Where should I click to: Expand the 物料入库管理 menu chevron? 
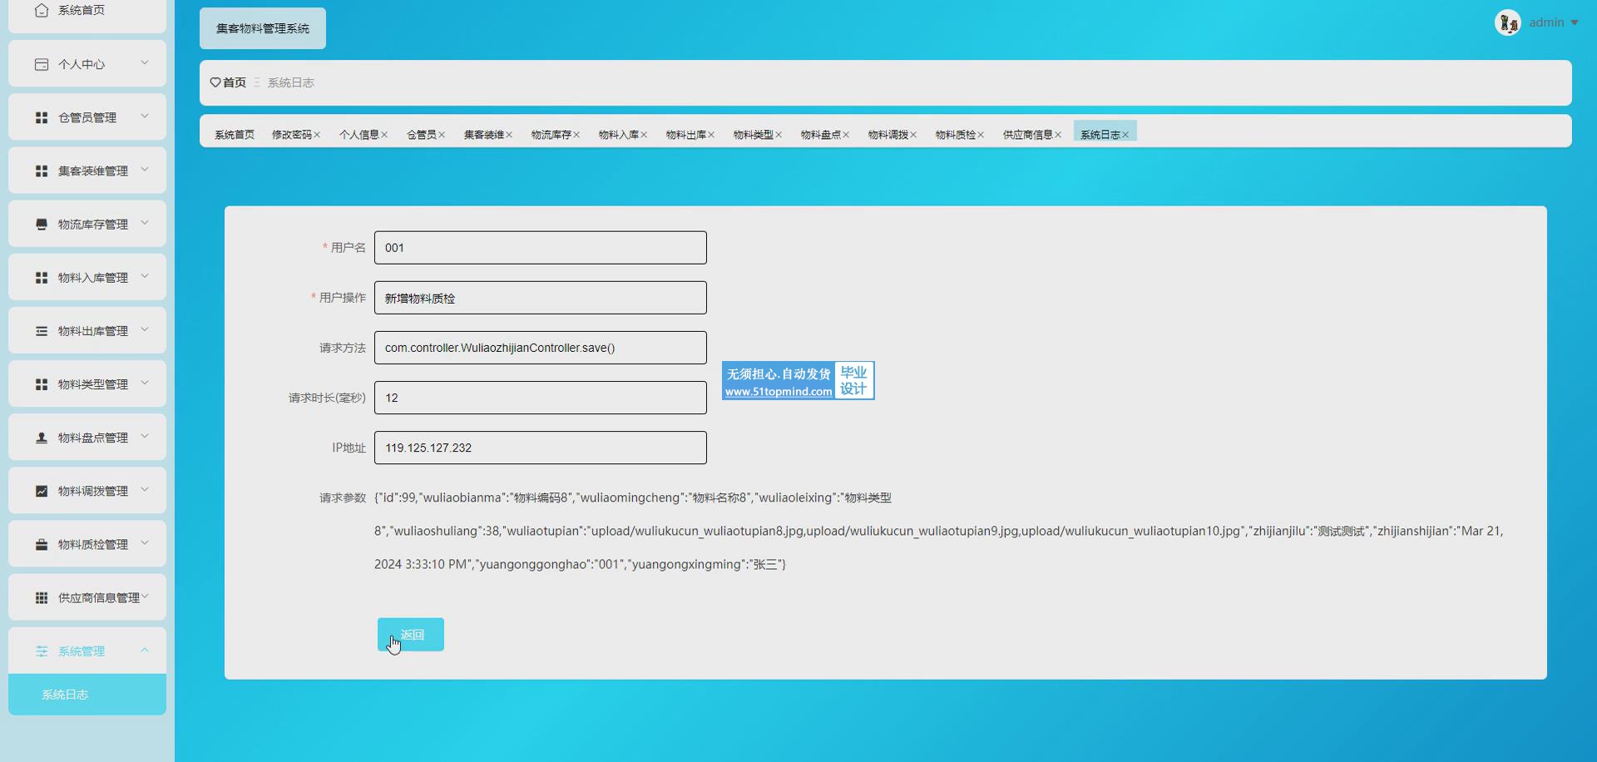[145, 276]
